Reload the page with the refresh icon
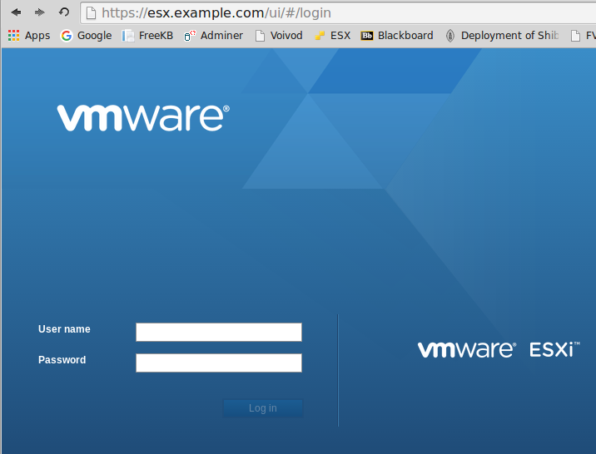 [x=64, y=12]
